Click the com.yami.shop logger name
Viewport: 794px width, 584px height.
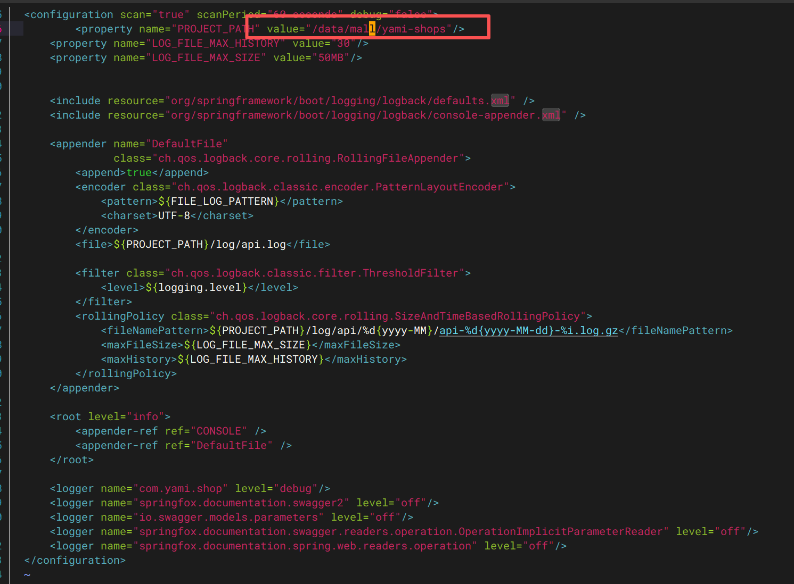pos(181,489)
